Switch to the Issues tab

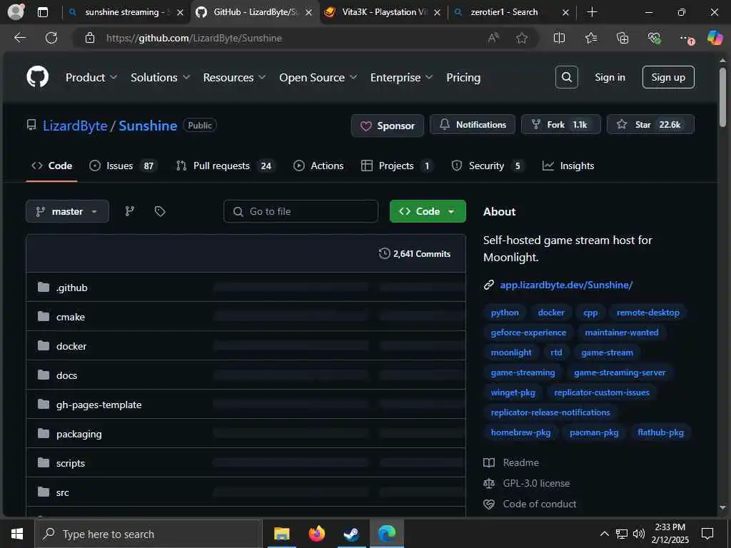123,166
